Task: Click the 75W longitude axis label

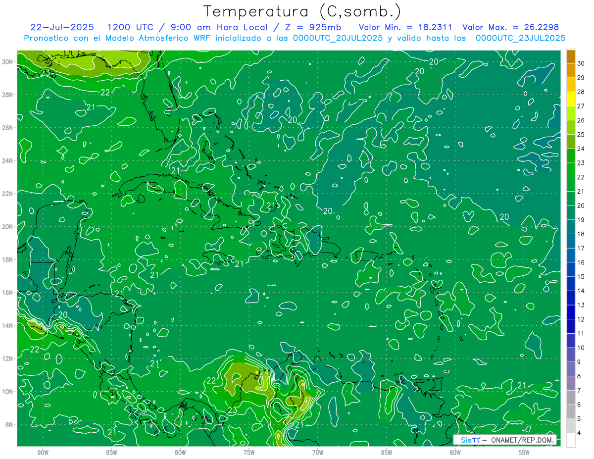Action: [249, 453]
